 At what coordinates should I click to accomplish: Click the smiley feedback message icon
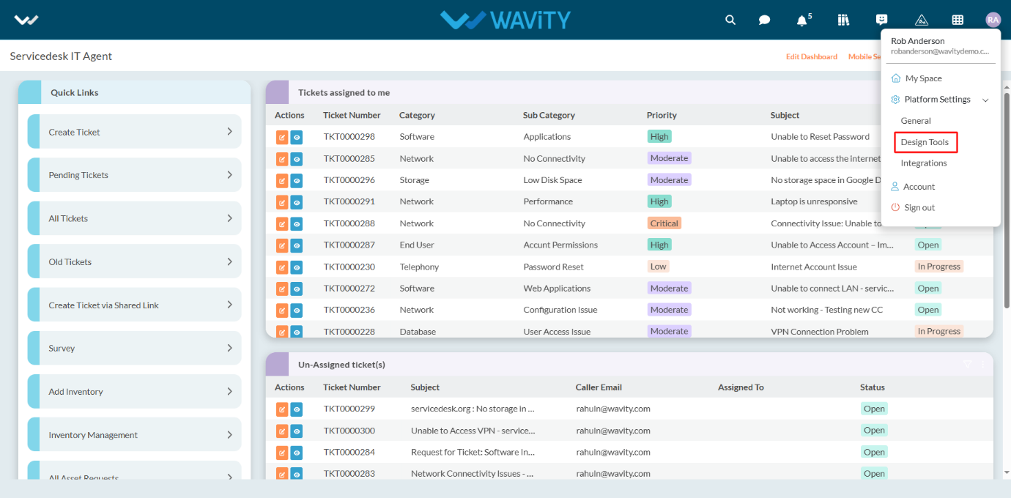coord(882,20)
